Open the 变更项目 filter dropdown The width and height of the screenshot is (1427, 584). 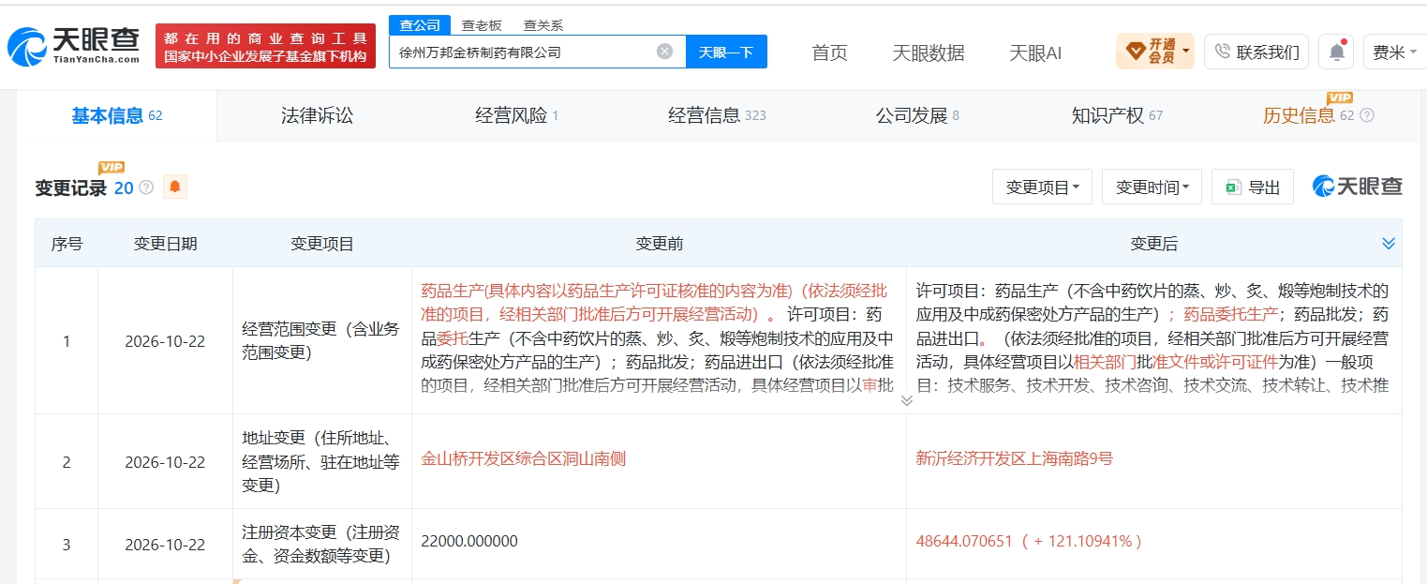(x=1042, y=187)
